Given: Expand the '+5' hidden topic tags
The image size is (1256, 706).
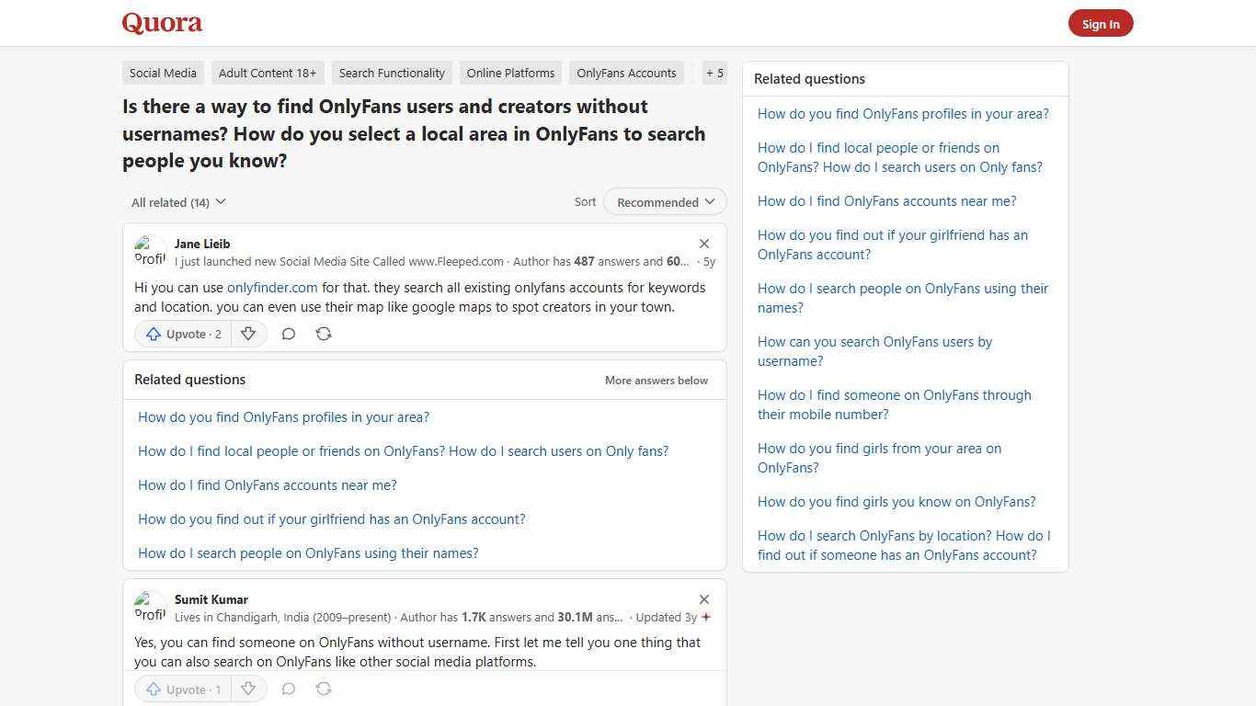Looking at the screenshot, I should click(714, 73).
